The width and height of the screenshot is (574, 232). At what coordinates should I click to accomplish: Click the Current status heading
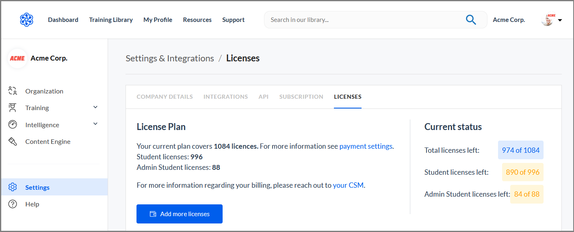(453, 127)
